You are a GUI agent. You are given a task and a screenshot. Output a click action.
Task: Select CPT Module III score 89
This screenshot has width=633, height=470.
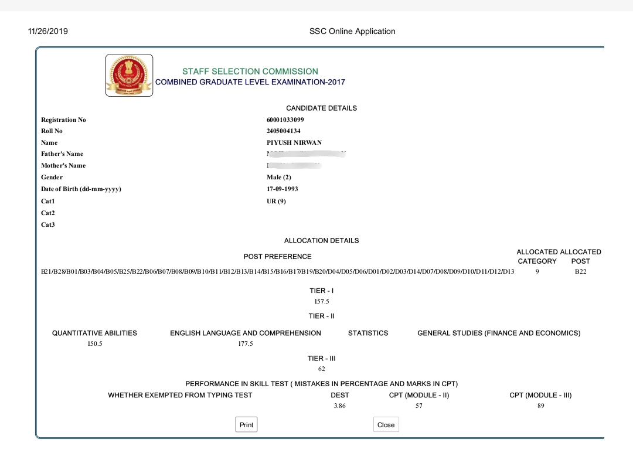click(541, 406)
